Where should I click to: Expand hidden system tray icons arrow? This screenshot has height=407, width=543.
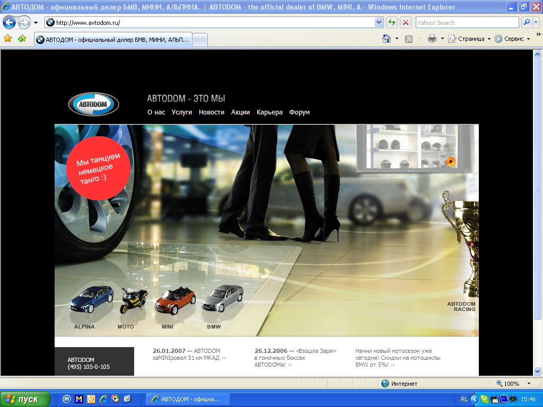coord(475,399)
